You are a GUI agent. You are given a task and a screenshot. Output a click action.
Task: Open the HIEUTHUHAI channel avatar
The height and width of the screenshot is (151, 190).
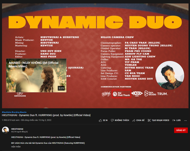coord(5,130)
